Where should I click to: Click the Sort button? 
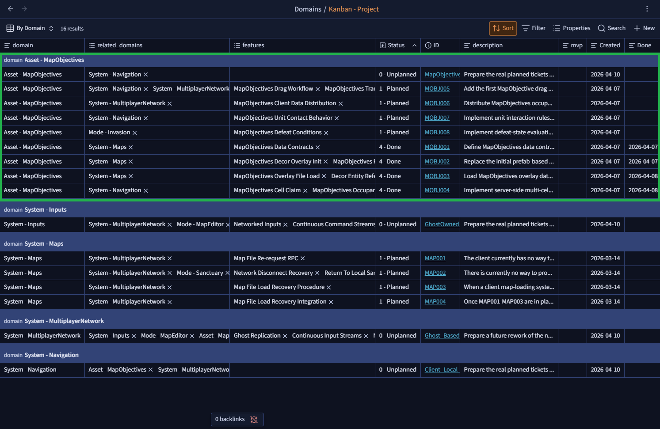(503, 28)
